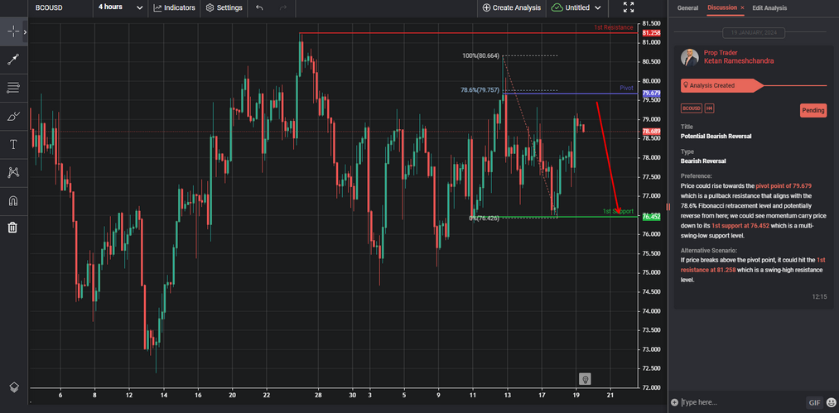Select the trend line drawing tool
Screen dimensions: 839x413
13,60
